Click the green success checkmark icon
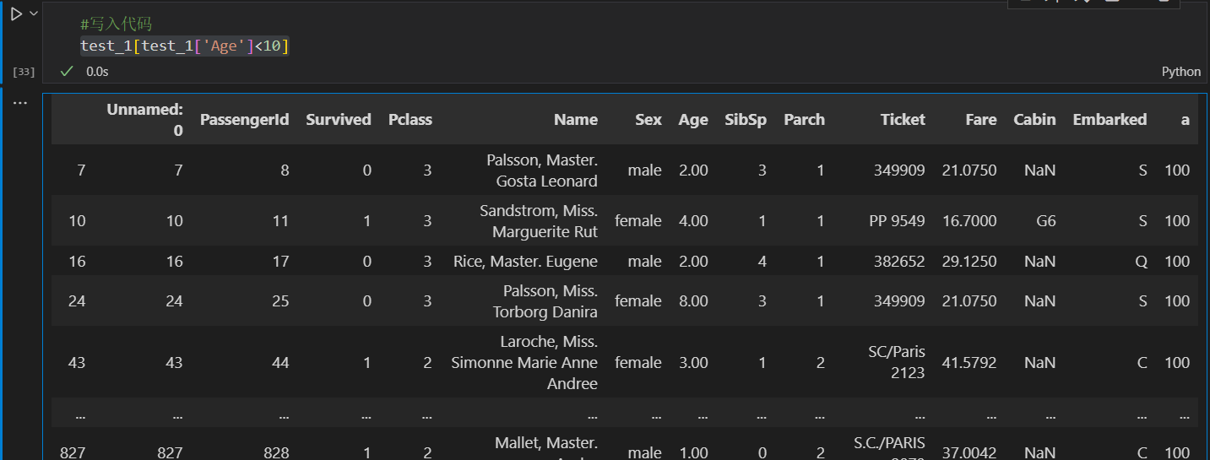 [67, 72]
